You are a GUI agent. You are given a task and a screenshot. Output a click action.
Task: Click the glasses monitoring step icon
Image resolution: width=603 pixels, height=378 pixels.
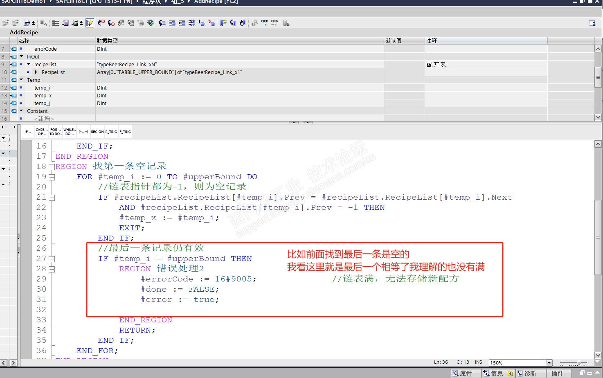click(x=274, y=23)
